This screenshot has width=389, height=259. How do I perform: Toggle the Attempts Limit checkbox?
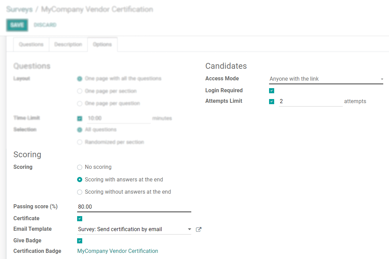pos(272,101)
